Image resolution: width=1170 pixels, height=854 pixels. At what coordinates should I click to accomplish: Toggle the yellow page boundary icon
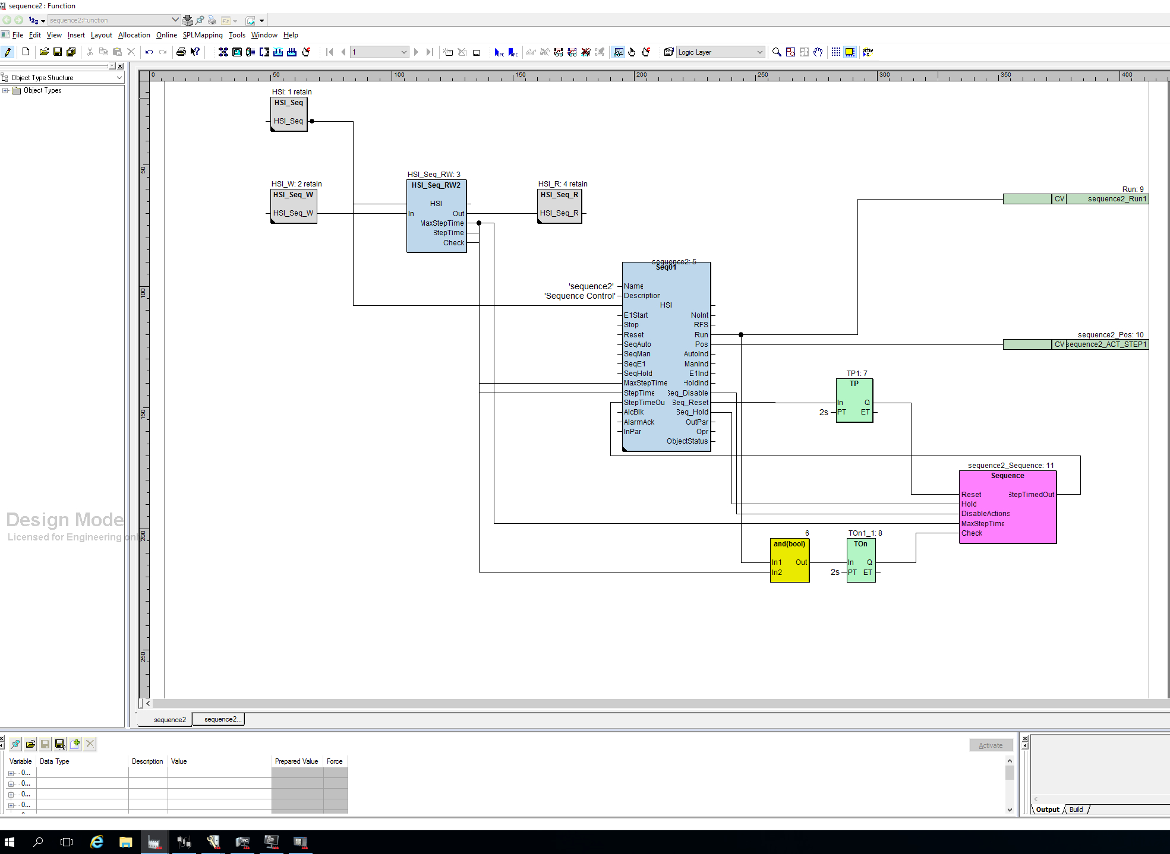(x=850, y=52)
